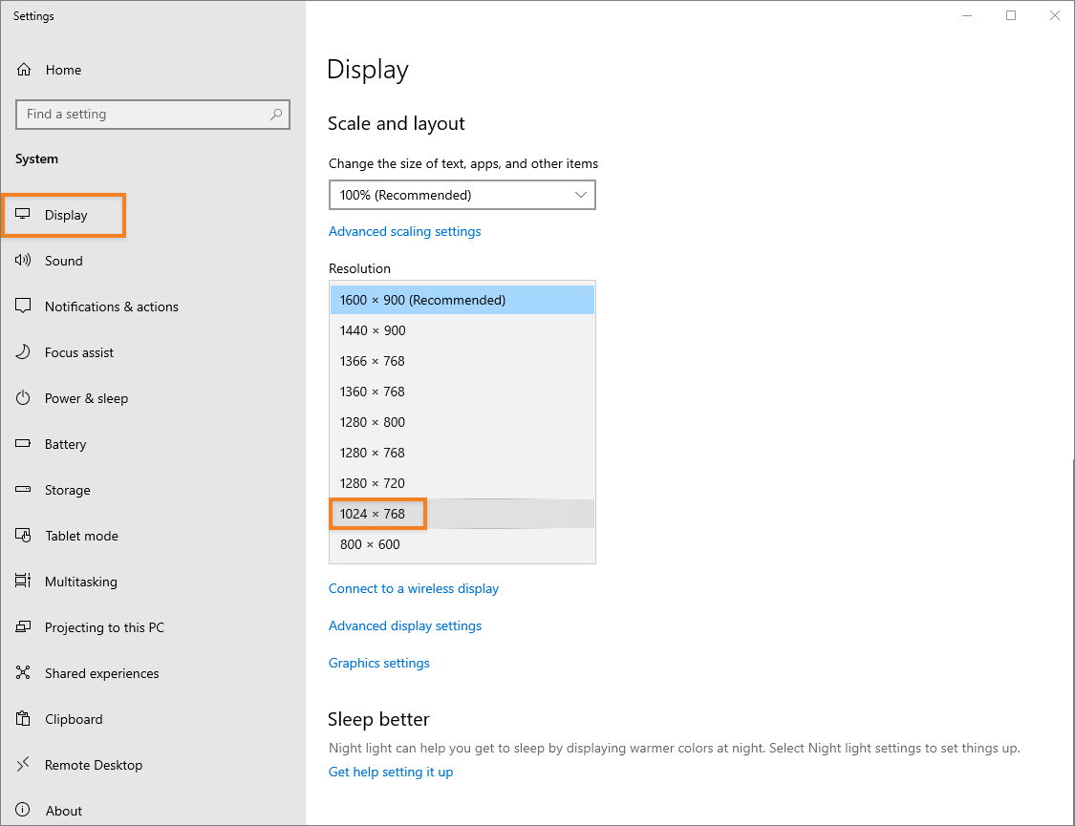The image size is (1075, 826).
Task: Click the Power & sleep icon
Action: point(24,398)
